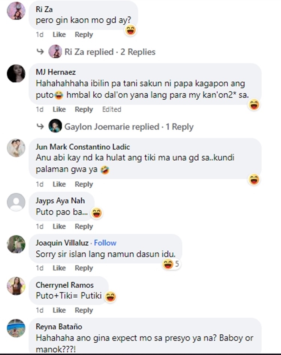281x355 pixels.
Task: Reply to Jayps Aya Nah's comment
Action: pyautogui.click(x=84, y=227)
